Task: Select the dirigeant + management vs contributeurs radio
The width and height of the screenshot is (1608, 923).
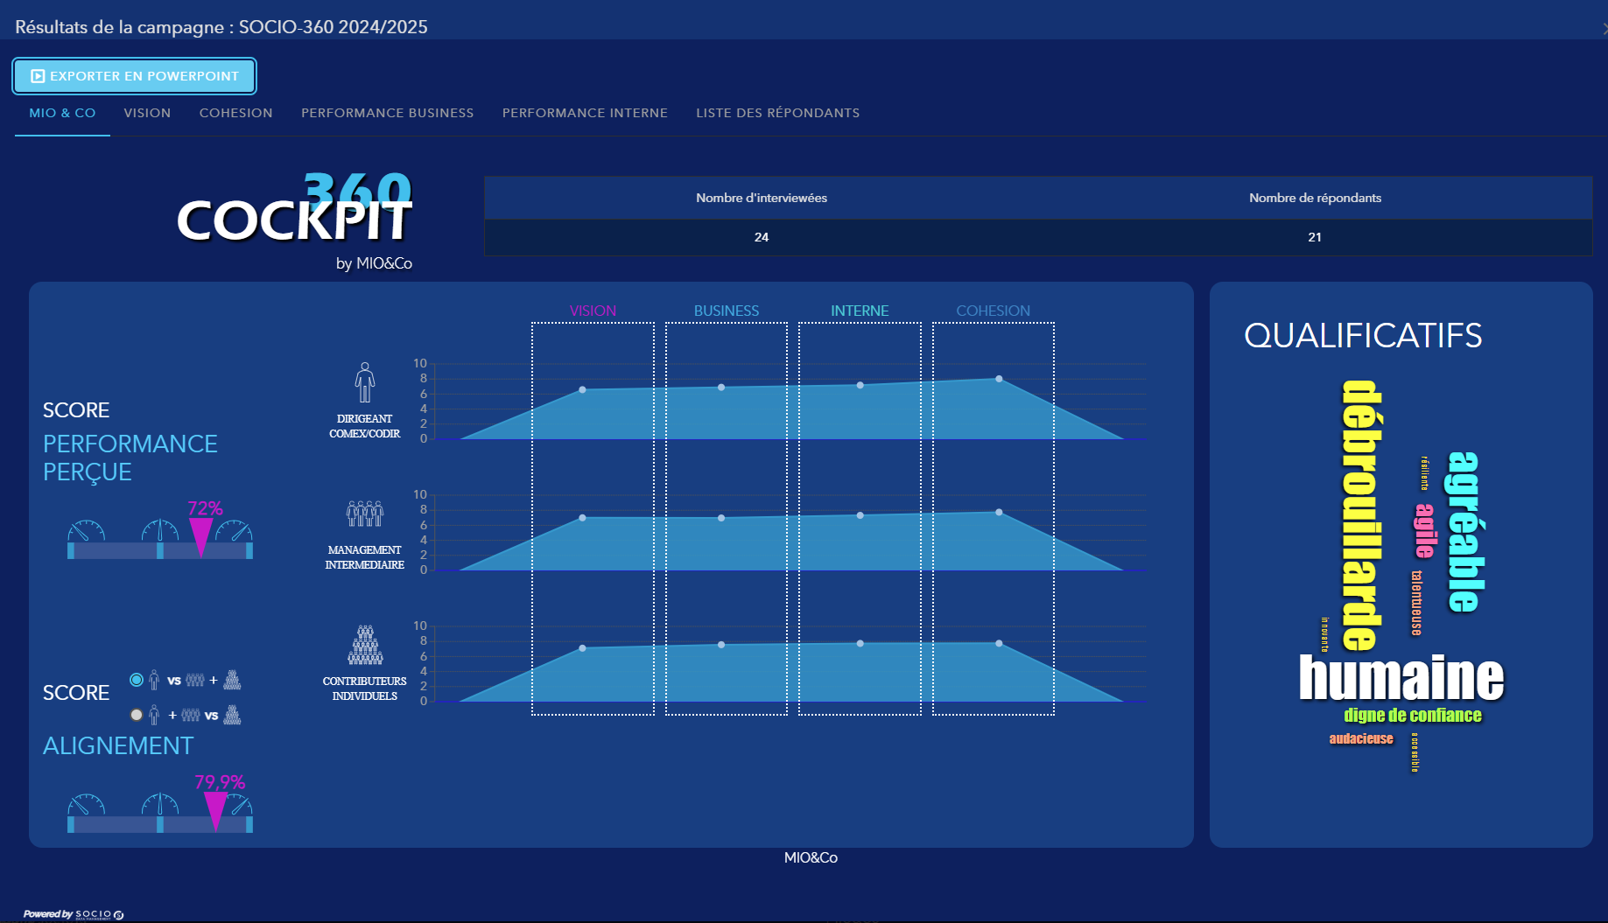Action: point(137,715)
